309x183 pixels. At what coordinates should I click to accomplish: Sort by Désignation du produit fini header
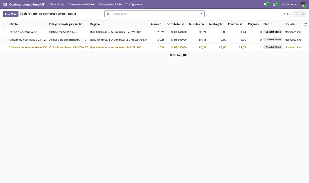point(66,24)
